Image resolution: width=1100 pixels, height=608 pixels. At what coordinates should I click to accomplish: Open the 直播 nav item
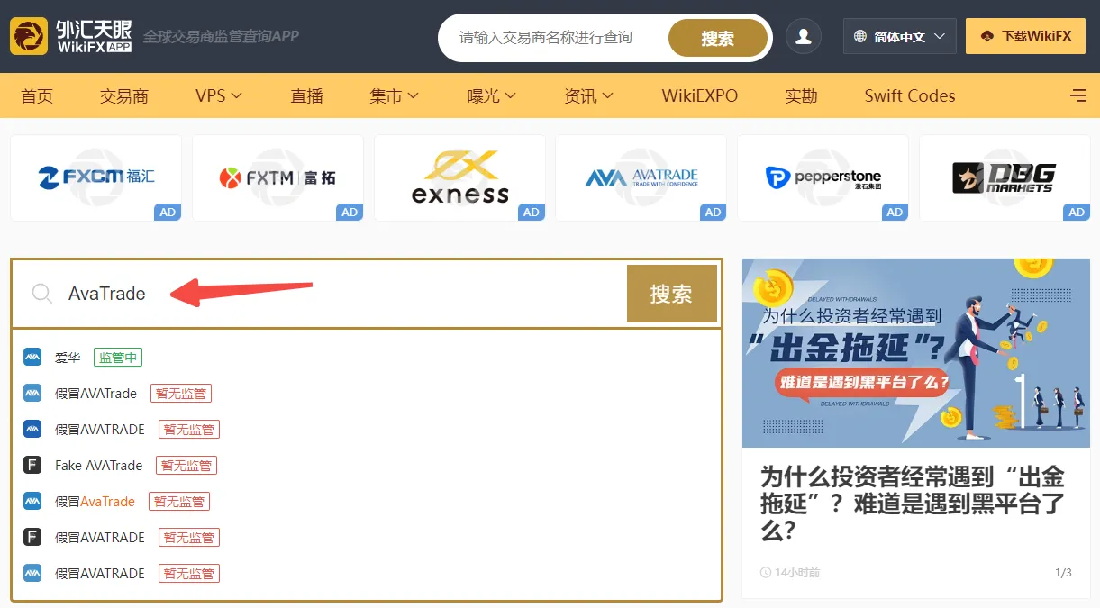(307, 95)
